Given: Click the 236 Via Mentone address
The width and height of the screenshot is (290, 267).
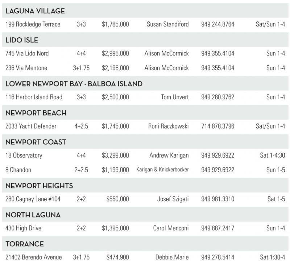Looking at the screenshot, I should 26,68.
